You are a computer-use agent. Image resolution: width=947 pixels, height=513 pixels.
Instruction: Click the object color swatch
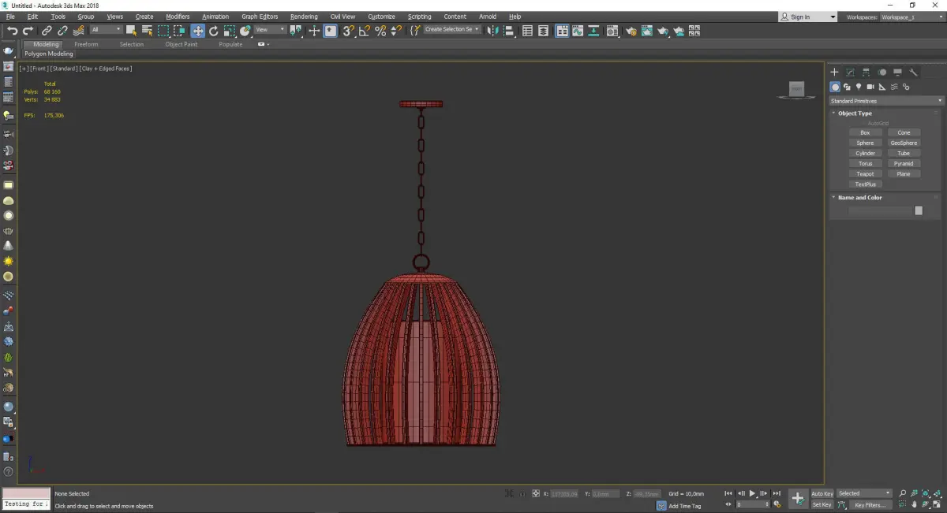click(918, 210)
